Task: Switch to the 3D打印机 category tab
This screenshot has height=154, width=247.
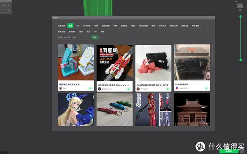Action: pyautogui.click(x=87, y=26)
